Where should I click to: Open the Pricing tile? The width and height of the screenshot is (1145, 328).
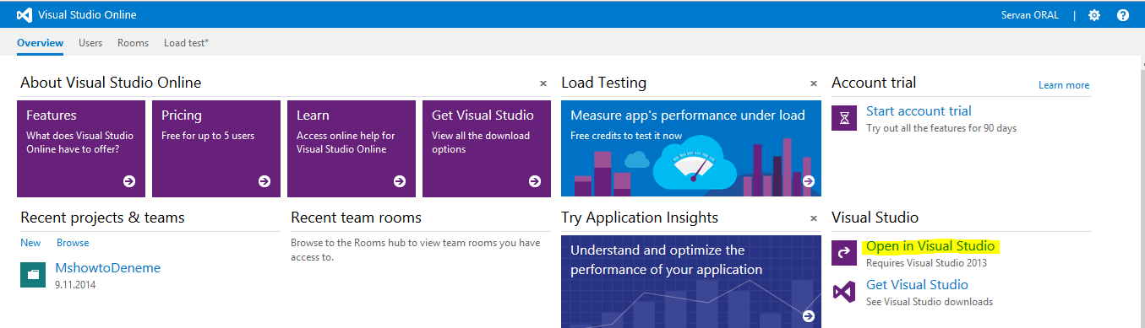[x=216, y=148]
